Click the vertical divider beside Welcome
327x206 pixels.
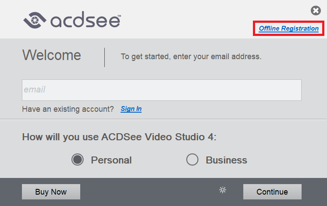[104, 57]
